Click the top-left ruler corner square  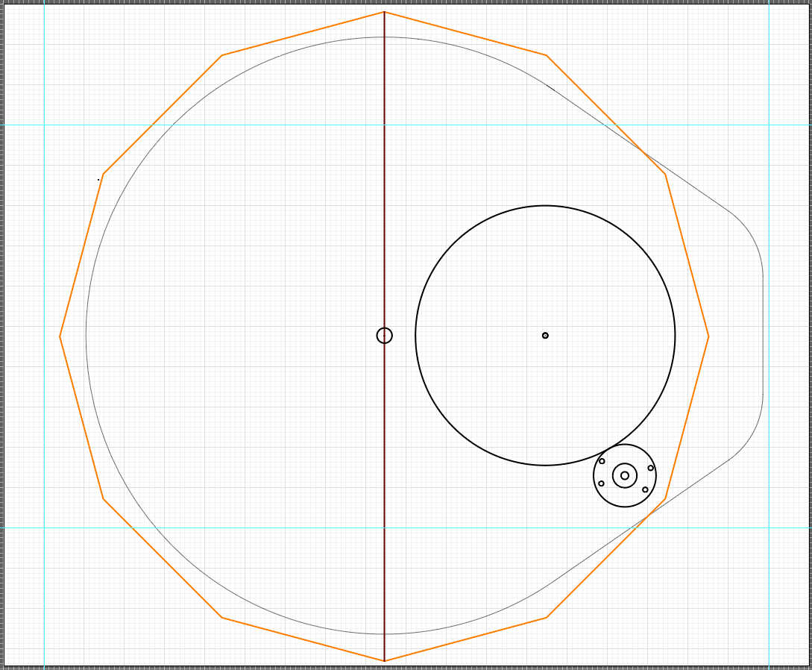click(3, 3)
